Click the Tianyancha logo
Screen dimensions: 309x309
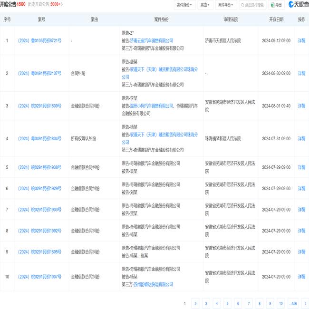click(298, 5)
